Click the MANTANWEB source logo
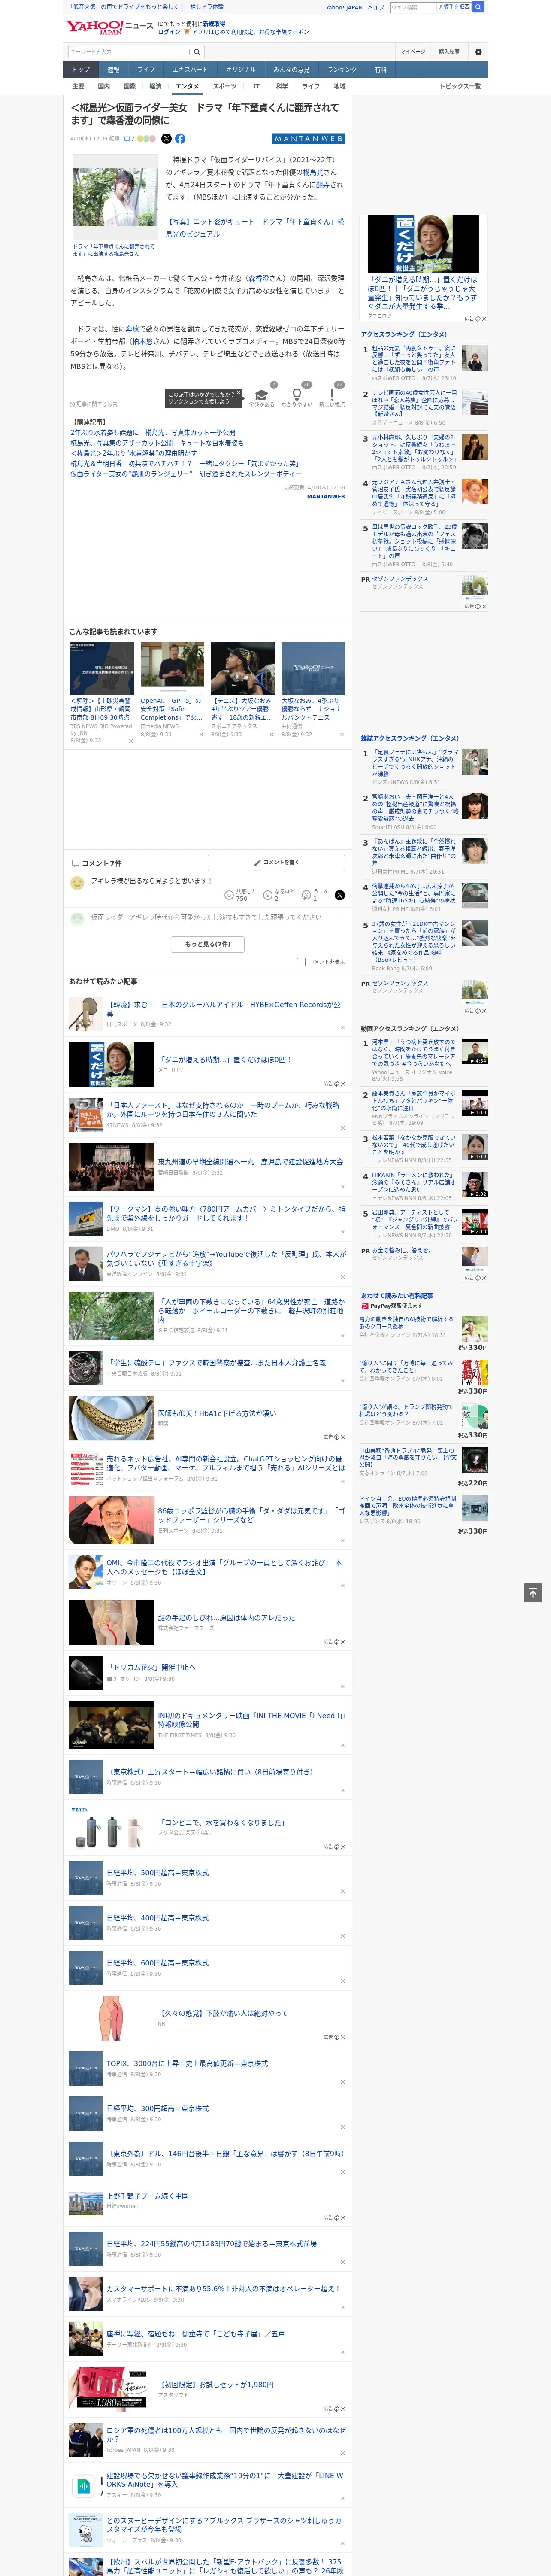 (x=309, y=139)
